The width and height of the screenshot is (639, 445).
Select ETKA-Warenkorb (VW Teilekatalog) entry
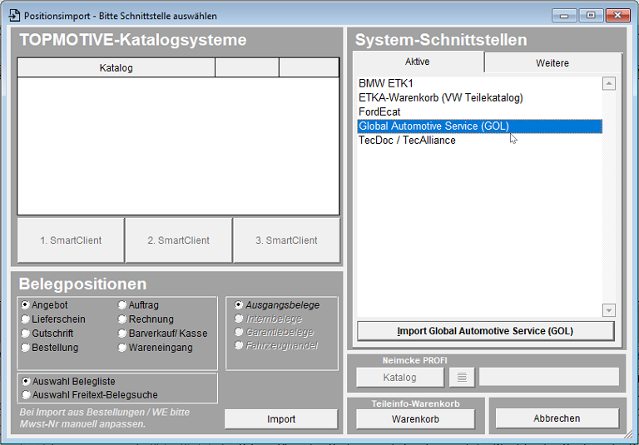coord(479,98)
